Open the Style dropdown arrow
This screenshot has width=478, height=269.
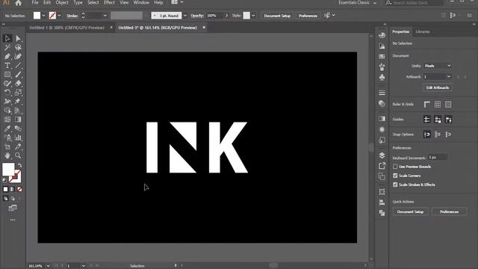[x=253, y=16]
